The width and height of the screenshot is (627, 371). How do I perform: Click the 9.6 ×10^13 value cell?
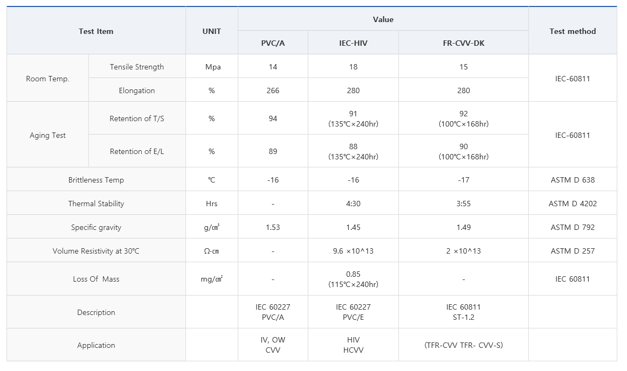coord(353,251)
